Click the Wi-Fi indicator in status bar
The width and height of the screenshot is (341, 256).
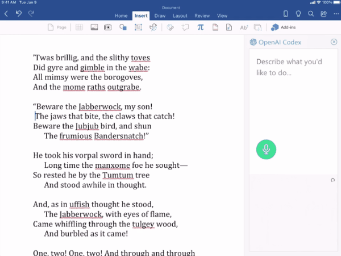319,2
